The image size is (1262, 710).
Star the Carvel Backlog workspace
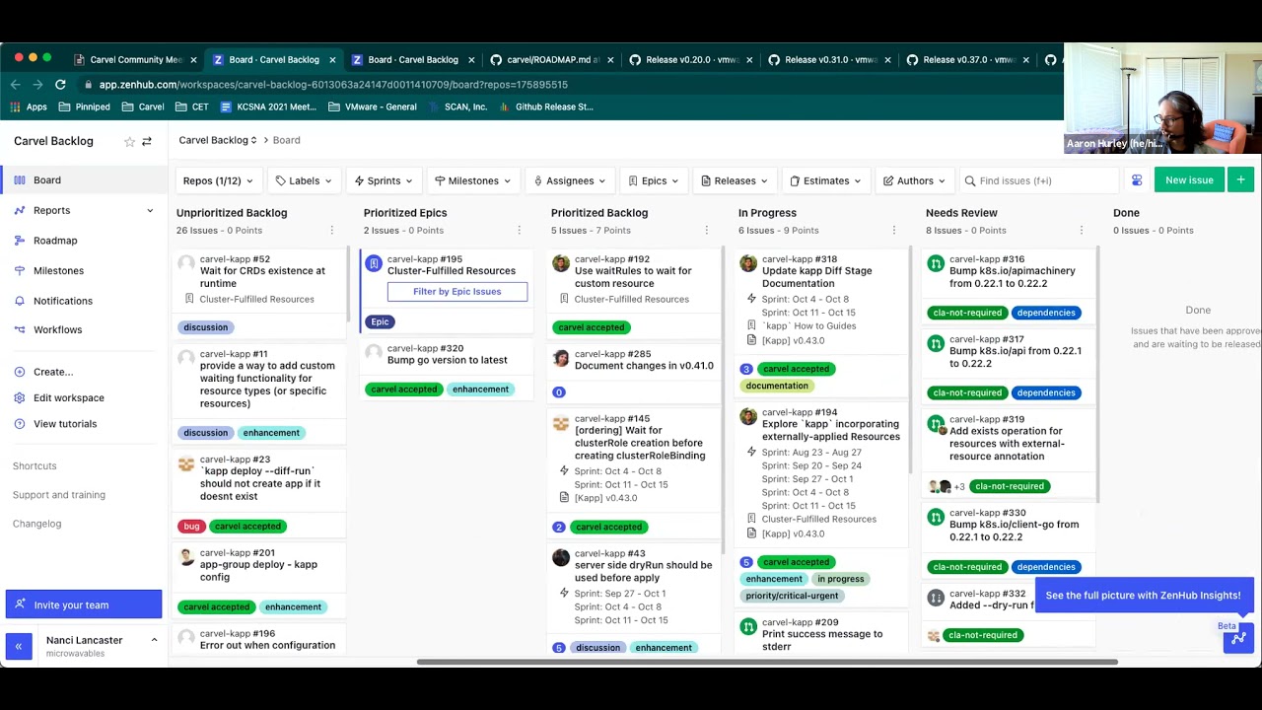point(129,142)
